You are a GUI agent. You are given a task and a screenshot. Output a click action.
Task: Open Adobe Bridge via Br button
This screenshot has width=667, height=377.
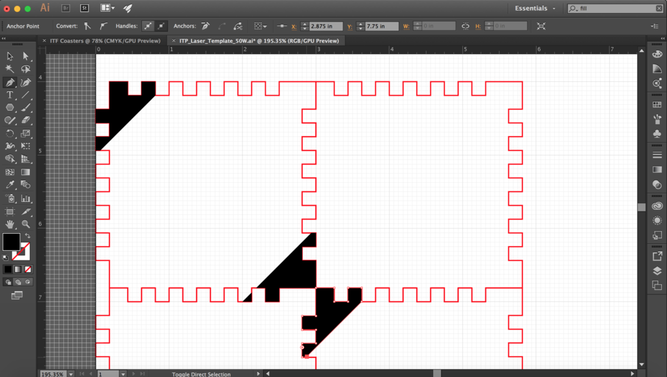[66, 8]
